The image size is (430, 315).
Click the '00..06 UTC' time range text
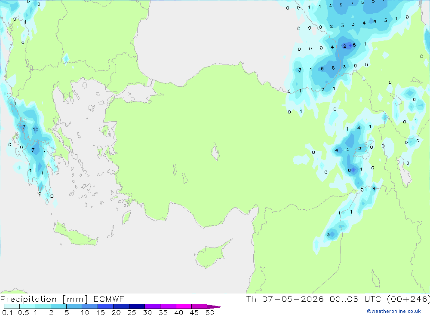pos(356,299)
